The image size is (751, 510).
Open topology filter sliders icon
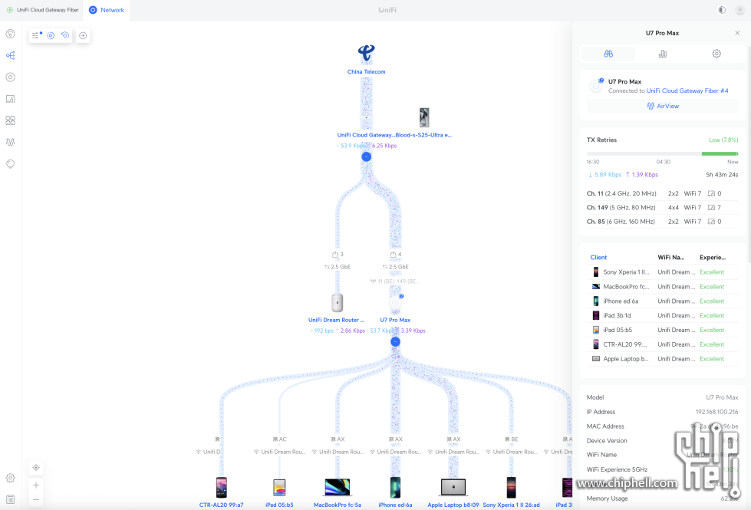(x=36, y=35)
